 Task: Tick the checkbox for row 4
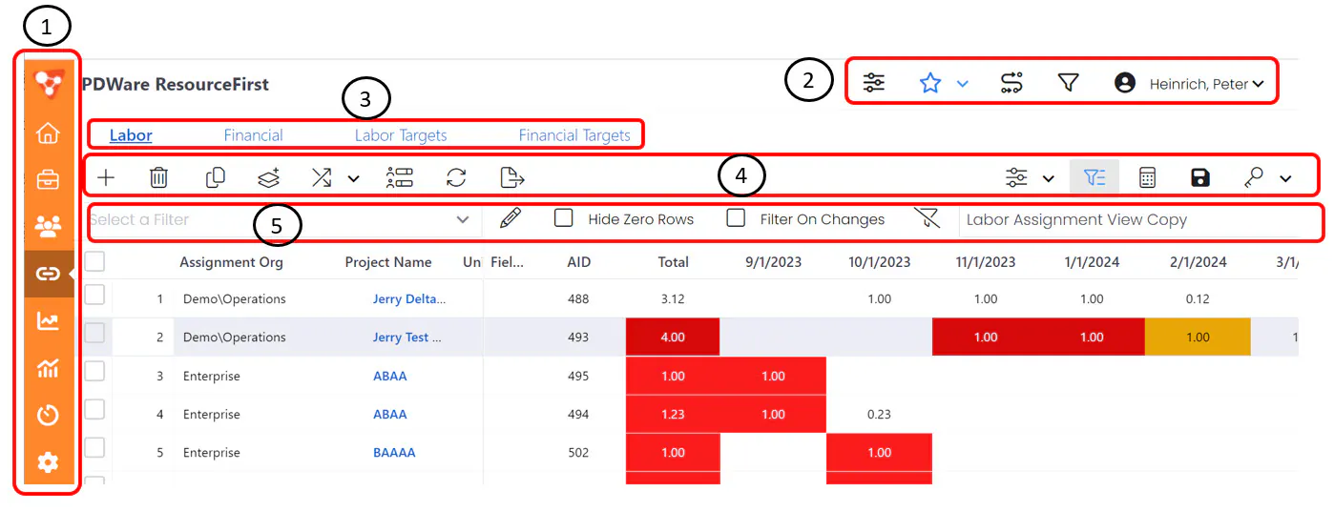pyautogui.click(x=94, y=410)
